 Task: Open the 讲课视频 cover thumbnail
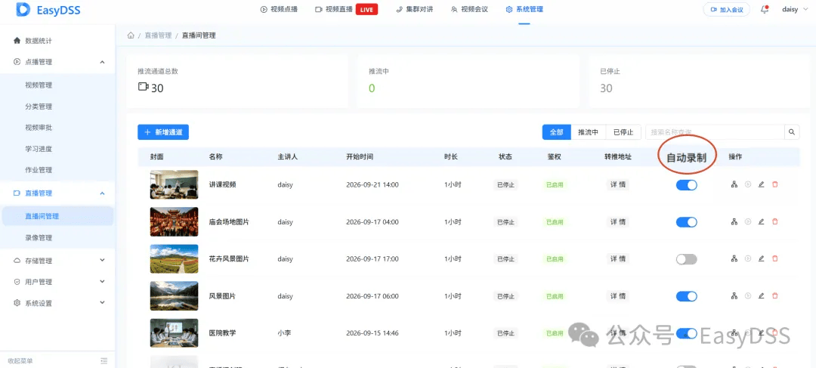pos(174,184)
